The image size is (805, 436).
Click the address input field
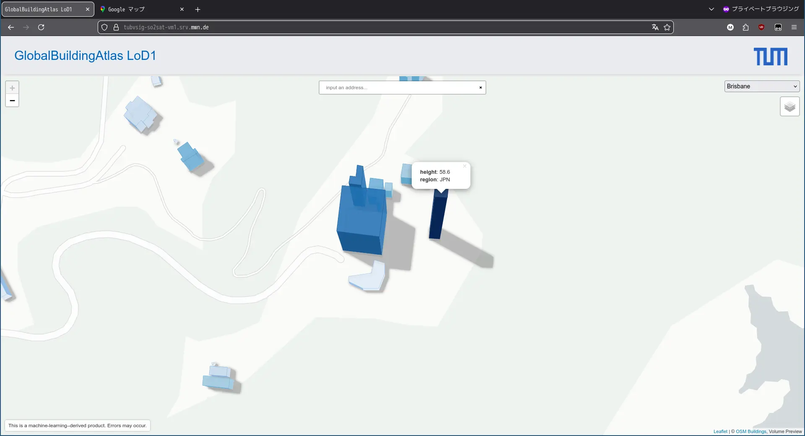tap(398, 88)
